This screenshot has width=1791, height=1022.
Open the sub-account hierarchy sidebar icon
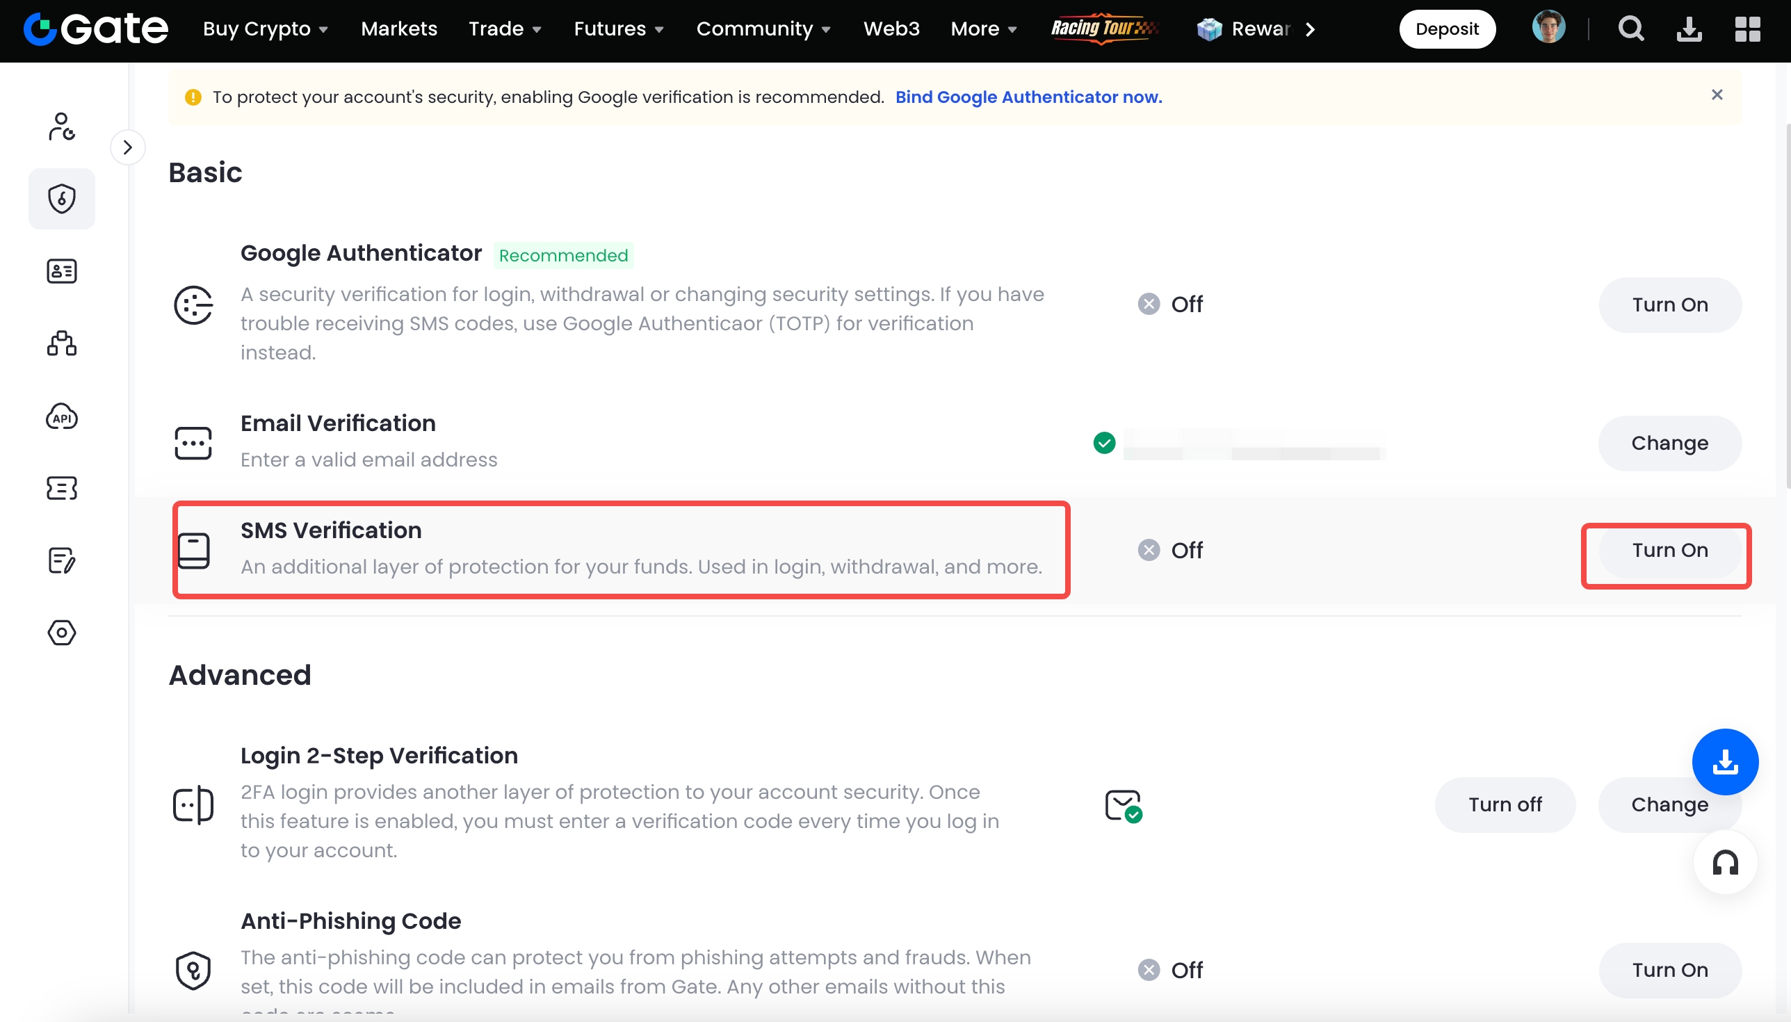(62, 343)
